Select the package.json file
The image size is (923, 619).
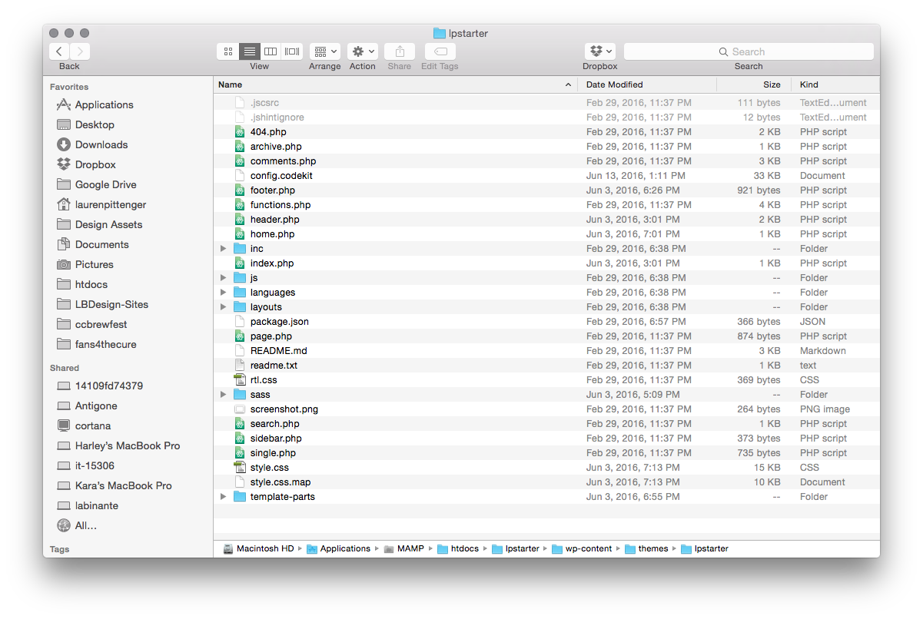[546, 322]
